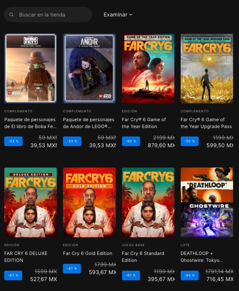239x291 pixels.
Task: Open the Boba Fett character pack cover
Action: click(31, 69)
